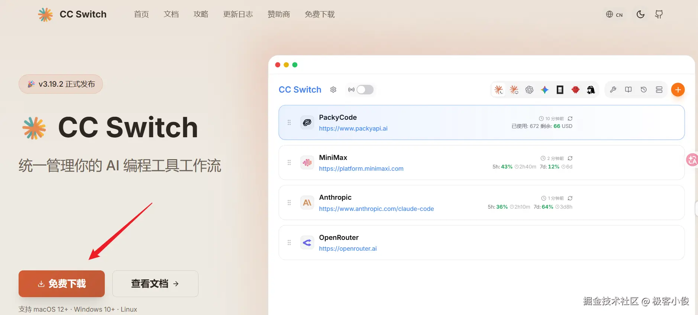Screen dimensions: 698x315
Task: Open the https://www.packyapi.ai link
Action: pos(353,128)
